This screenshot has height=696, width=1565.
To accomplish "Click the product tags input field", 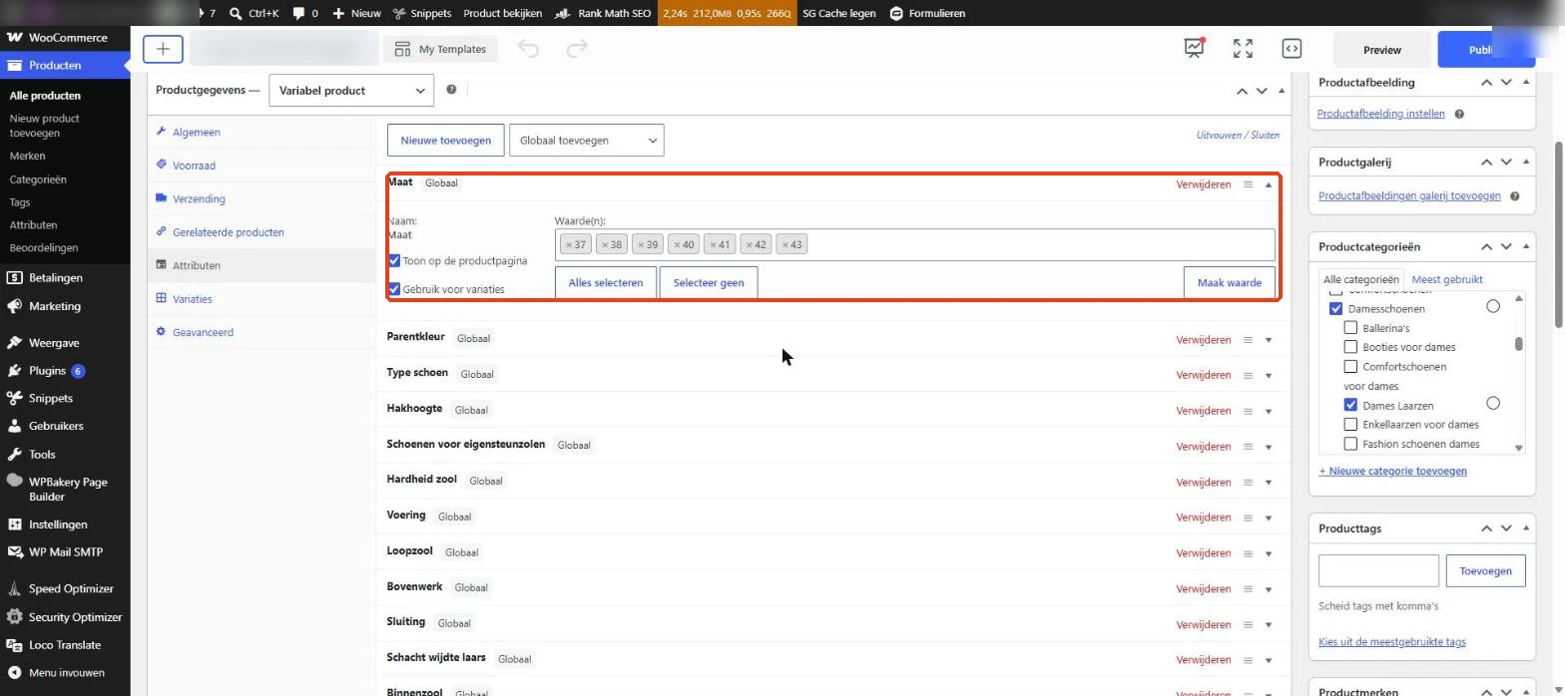I will pos(1378,571).
